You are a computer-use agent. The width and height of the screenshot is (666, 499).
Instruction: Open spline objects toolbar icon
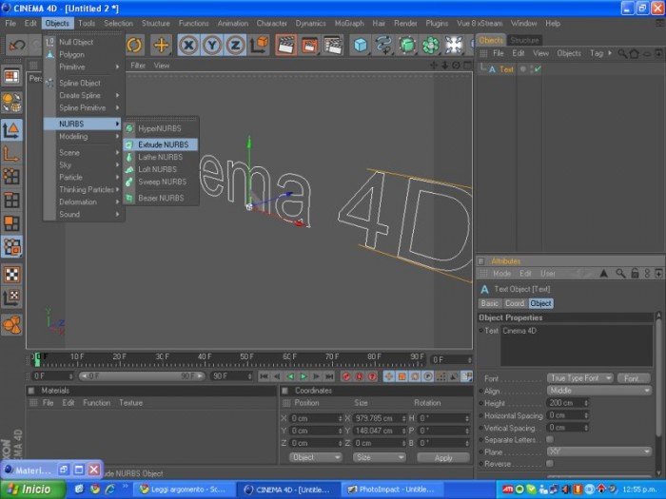coord(383,45)
